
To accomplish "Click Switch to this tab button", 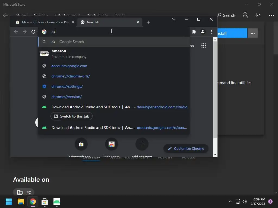I will (71, 116).
